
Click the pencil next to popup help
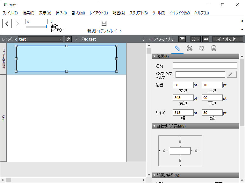pos(232,75)
